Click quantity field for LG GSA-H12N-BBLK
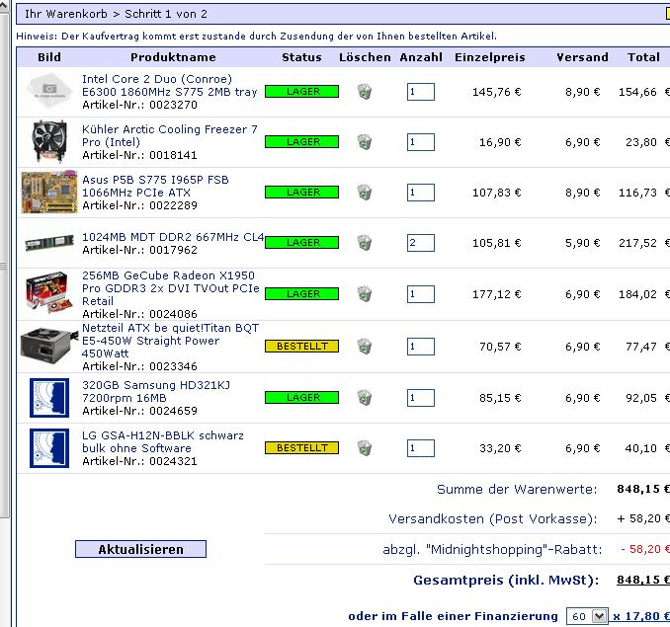The width and height of the screenshot is (670, 627). (421, 448)
